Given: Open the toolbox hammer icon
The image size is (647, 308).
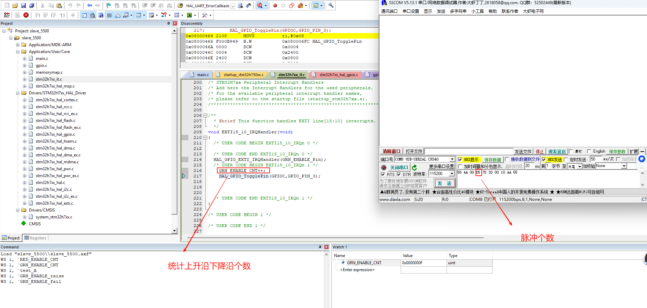Looking at the screenshot, I should pos(205,15).
